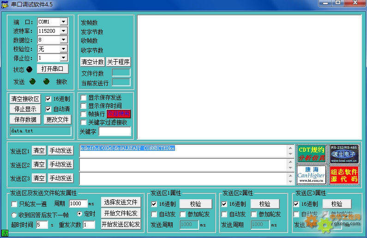The image size is (367, 238).
Task: Open the 组态软件源代码 banner
Action: [x=344, y=175]
